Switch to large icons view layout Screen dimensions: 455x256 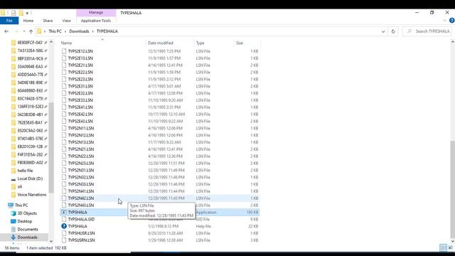[x=451, y=247]
